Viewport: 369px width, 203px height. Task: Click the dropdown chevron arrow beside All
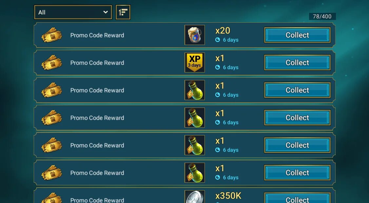(x=106, y=12)
